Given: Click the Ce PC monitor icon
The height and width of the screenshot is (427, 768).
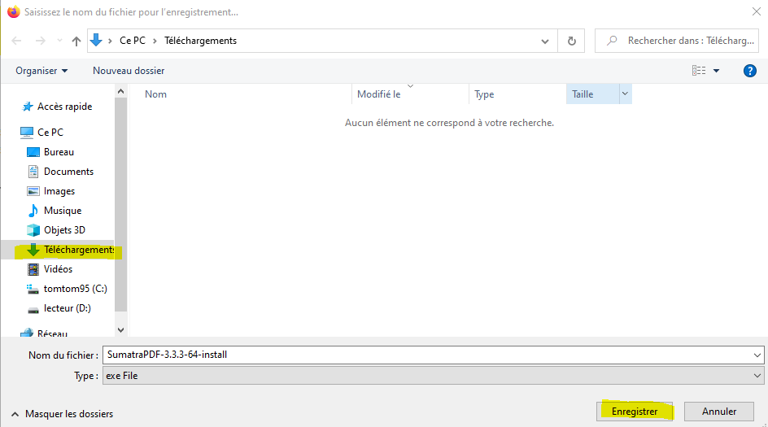Looking at the screenshot, I should tap(27, 133).
